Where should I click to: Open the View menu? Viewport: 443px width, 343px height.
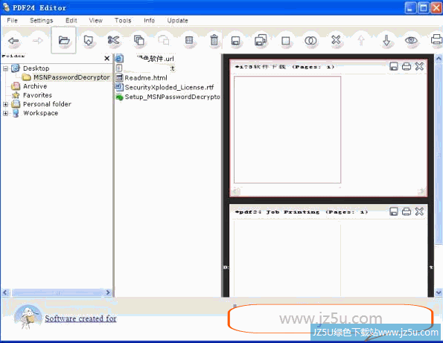click(95, 20)
